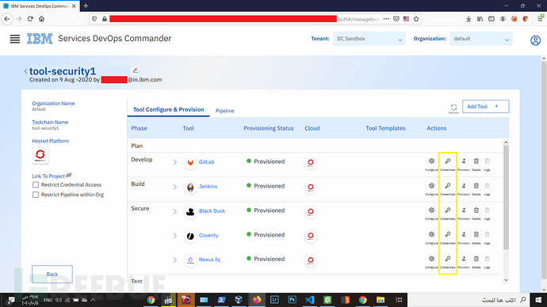Screen dimensions: 547x307
Task: Open the hamburger navigation menu
Action: (x=14, y=39)
